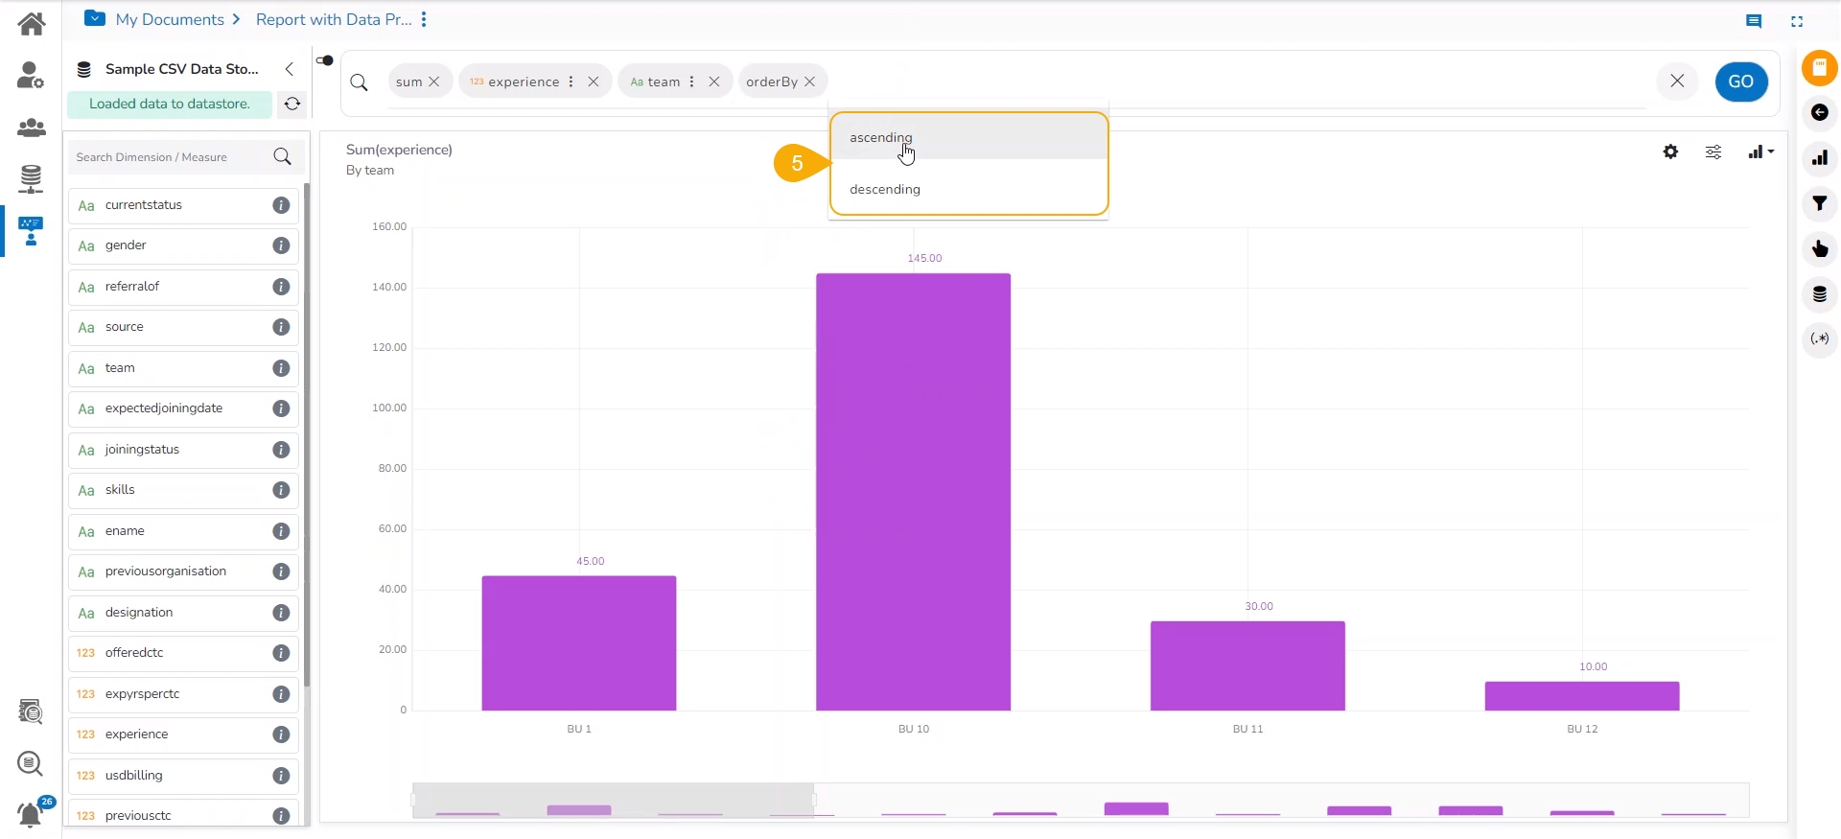Open chart settings gear icon
The width and height of the screenshot is (1841, 839).
[1670, 151]
